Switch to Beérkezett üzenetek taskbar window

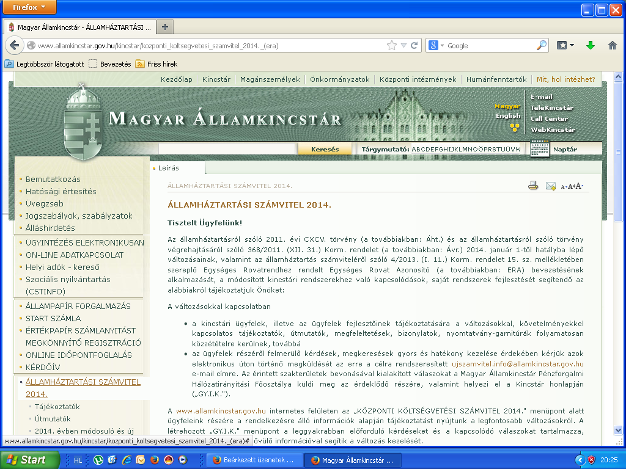coord(255,460)
